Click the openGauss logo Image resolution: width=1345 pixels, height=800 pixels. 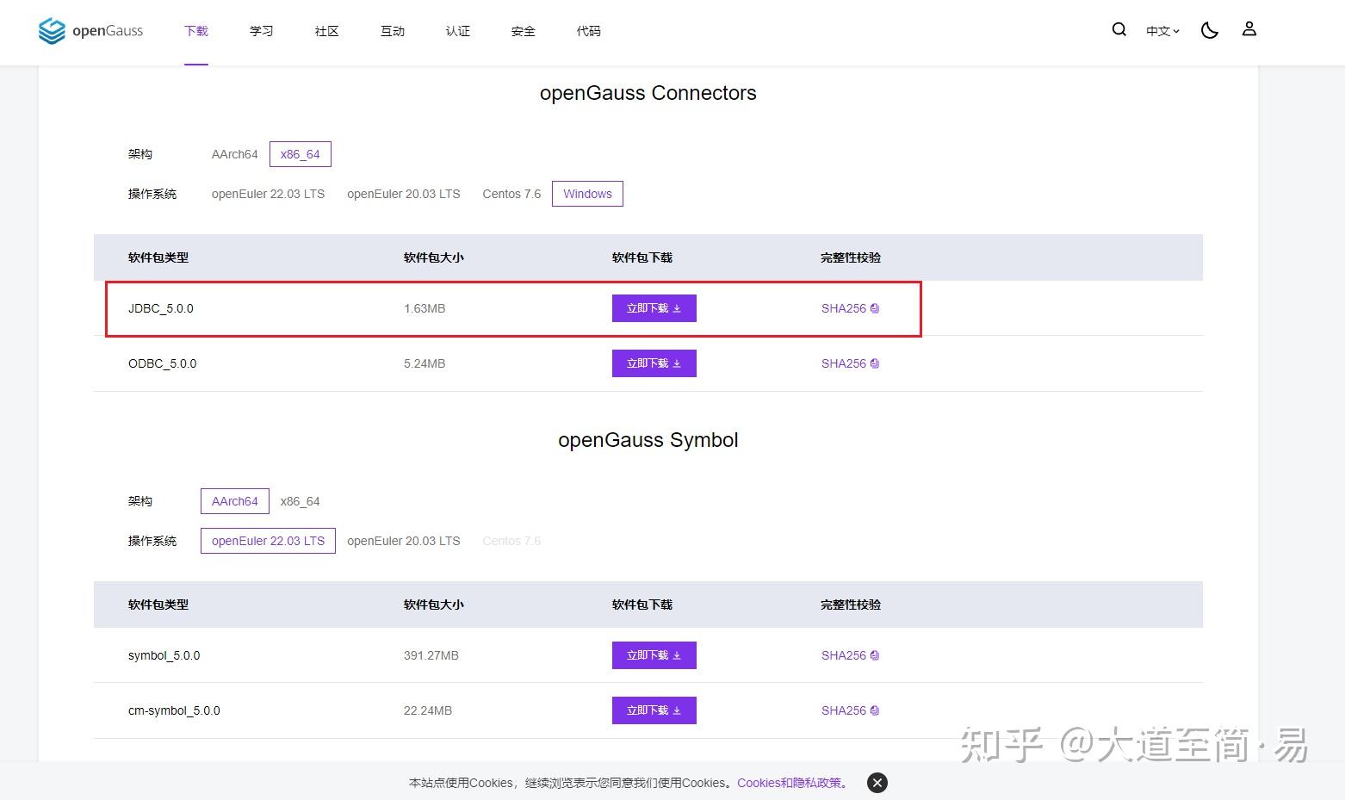pyautogui.click(x=90, y=31)
